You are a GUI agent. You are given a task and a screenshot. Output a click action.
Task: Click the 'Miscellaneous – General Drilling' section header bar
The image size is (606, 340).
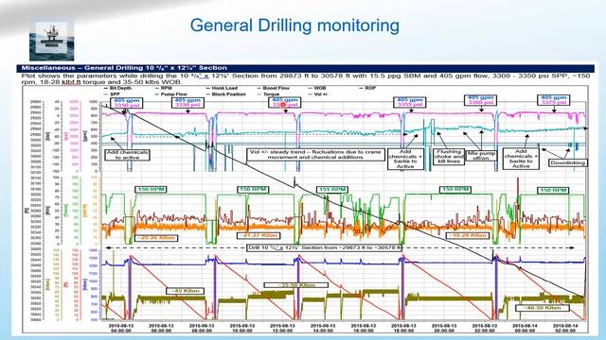tap(305, 68)
